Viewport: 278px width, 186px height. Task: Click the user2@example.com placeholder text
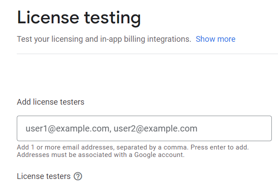point(155,128)
